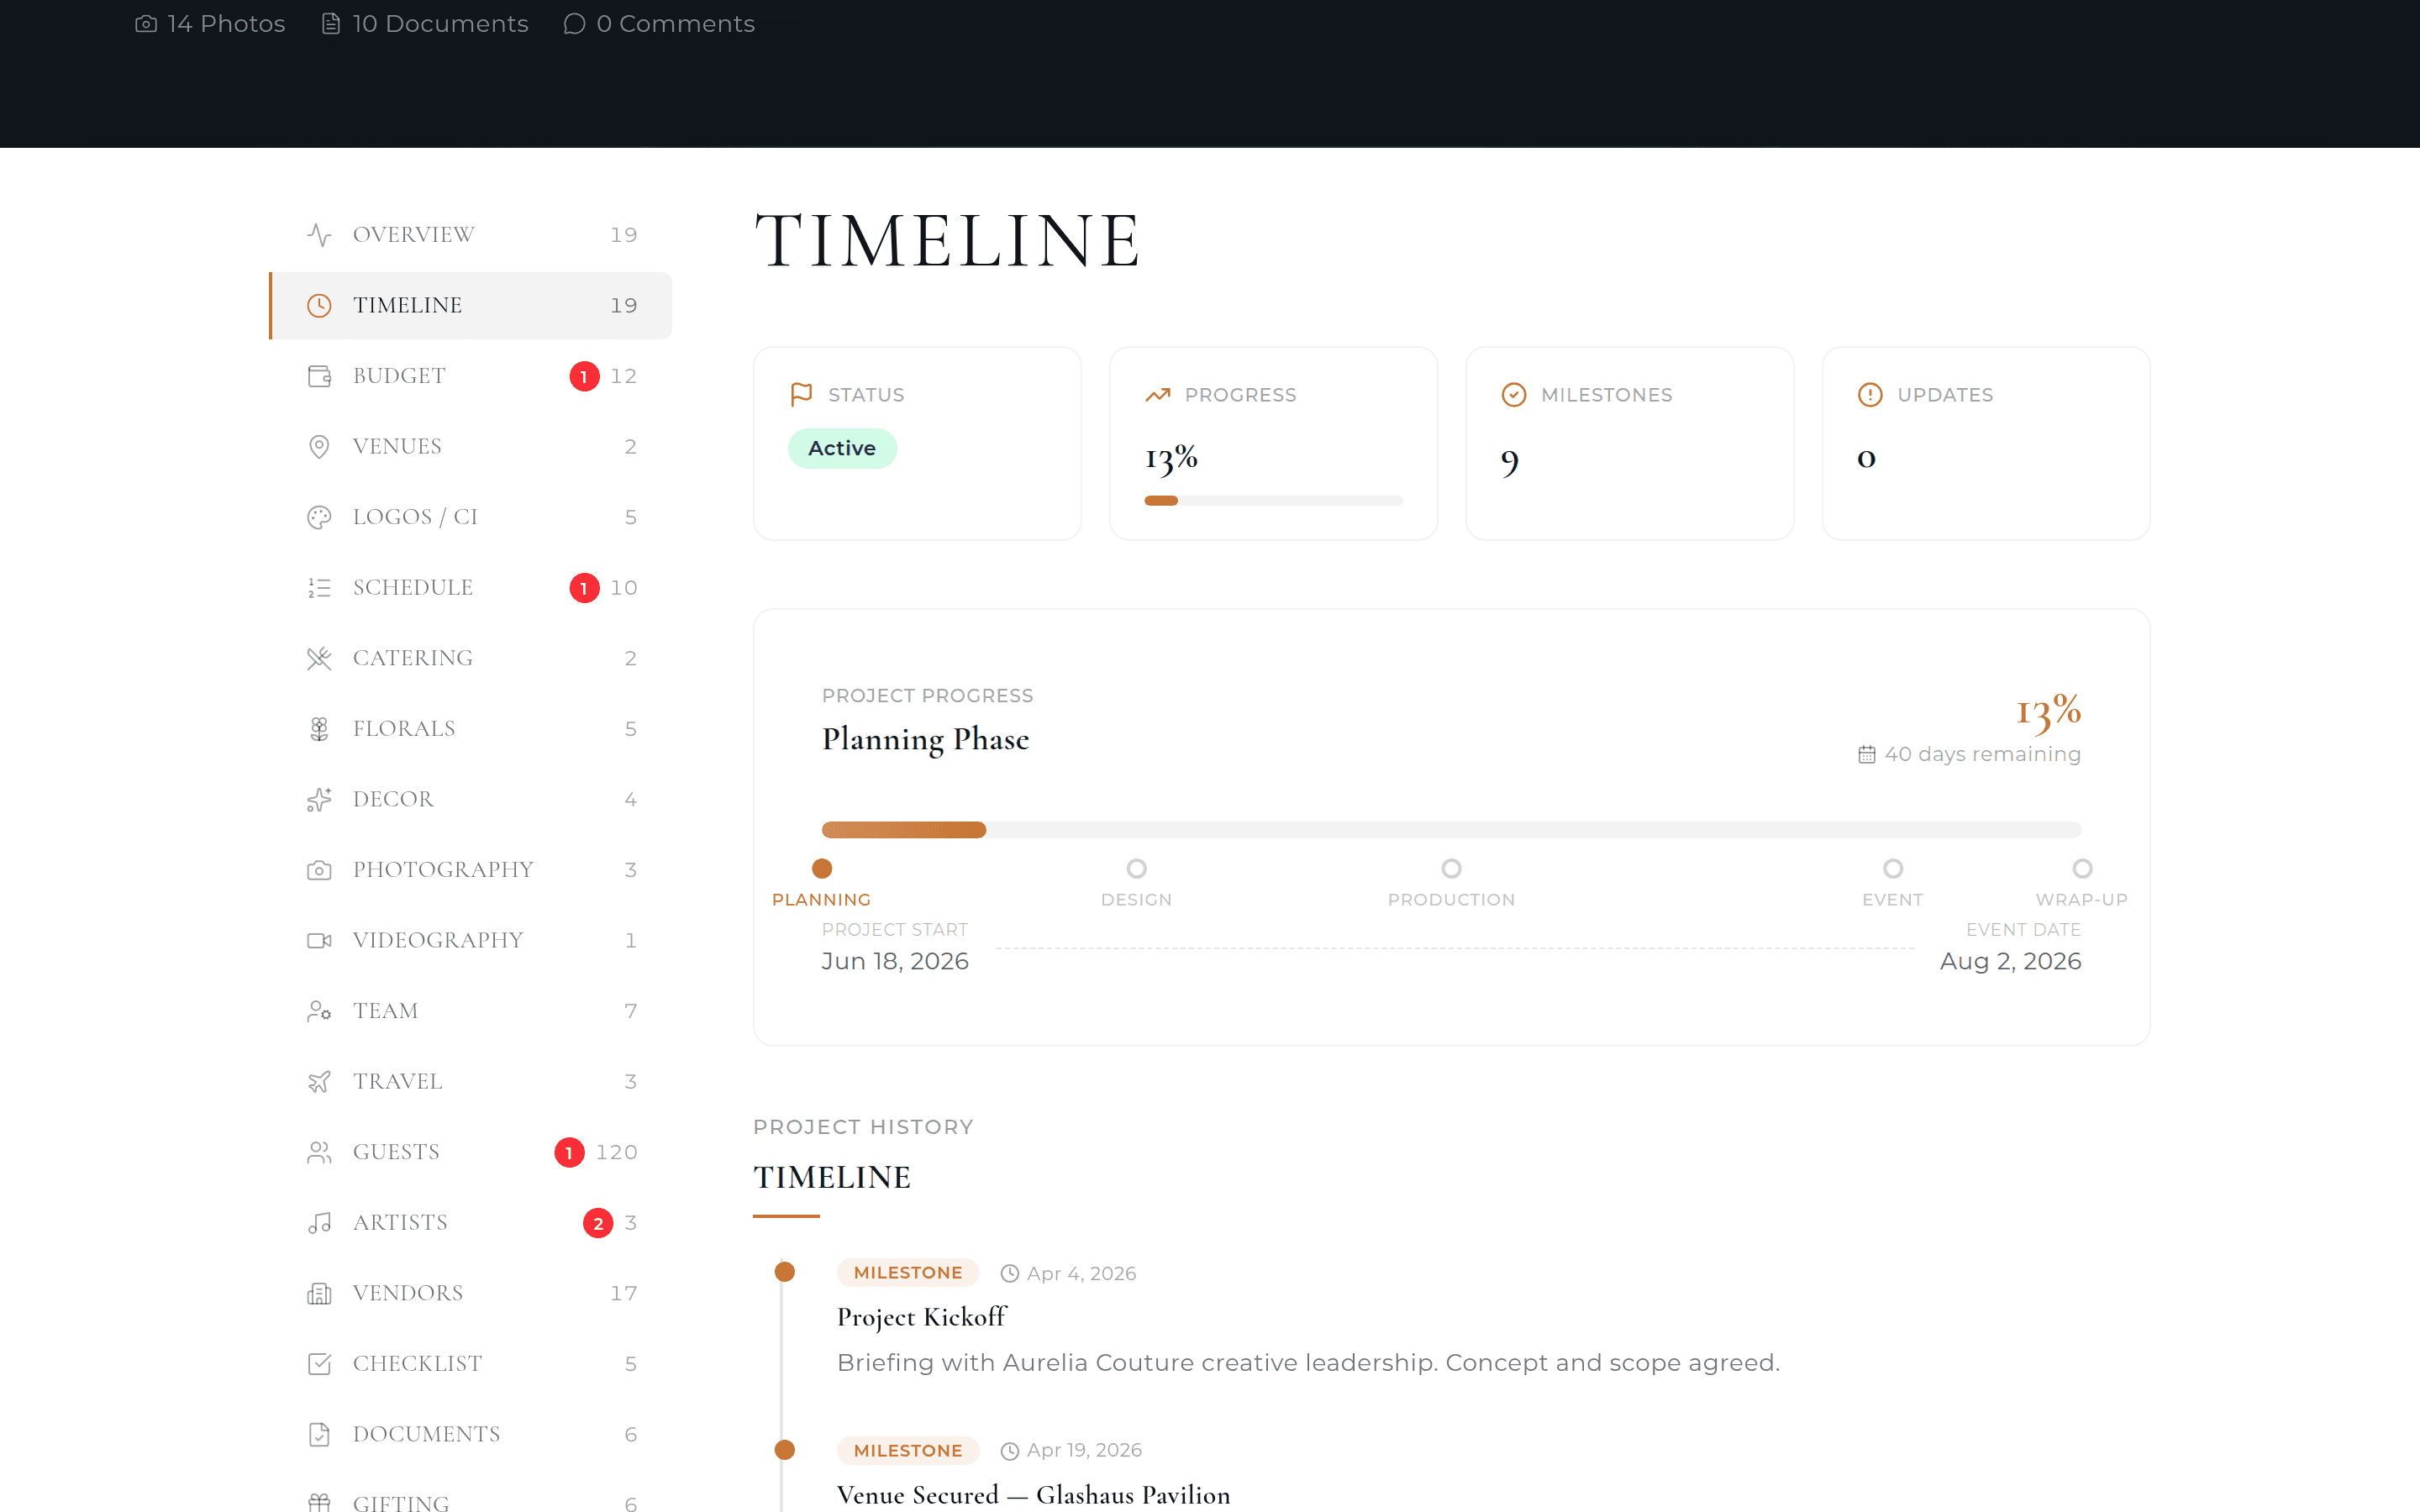Click the Vendors building icon
2420x1512 pixels.
click(x=319, y=1294)
